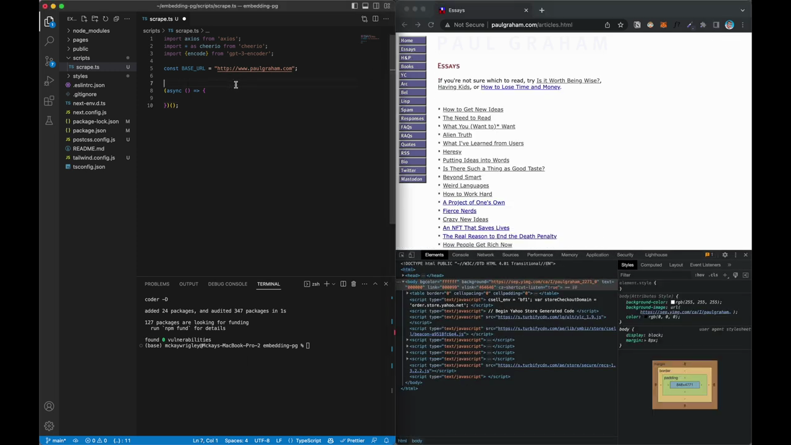
Task: Split the terminal panel
Action: 343,284
